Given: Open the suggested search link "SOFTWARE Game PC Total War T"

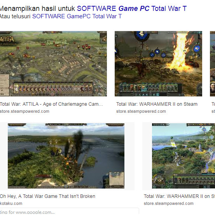Looking at the screenshot, I should [132, 9].
